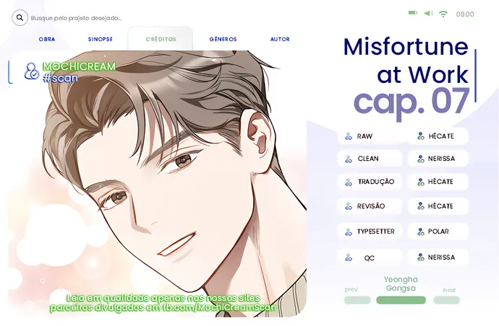Click the magnifier search icon
The height and width of the screenshot is (326, 499).
(20, 18)
